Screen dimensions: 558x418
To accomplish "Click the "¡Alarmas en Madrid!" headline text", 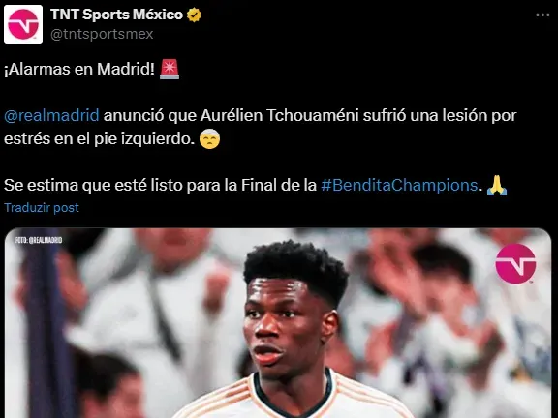I will pos(79,69).
